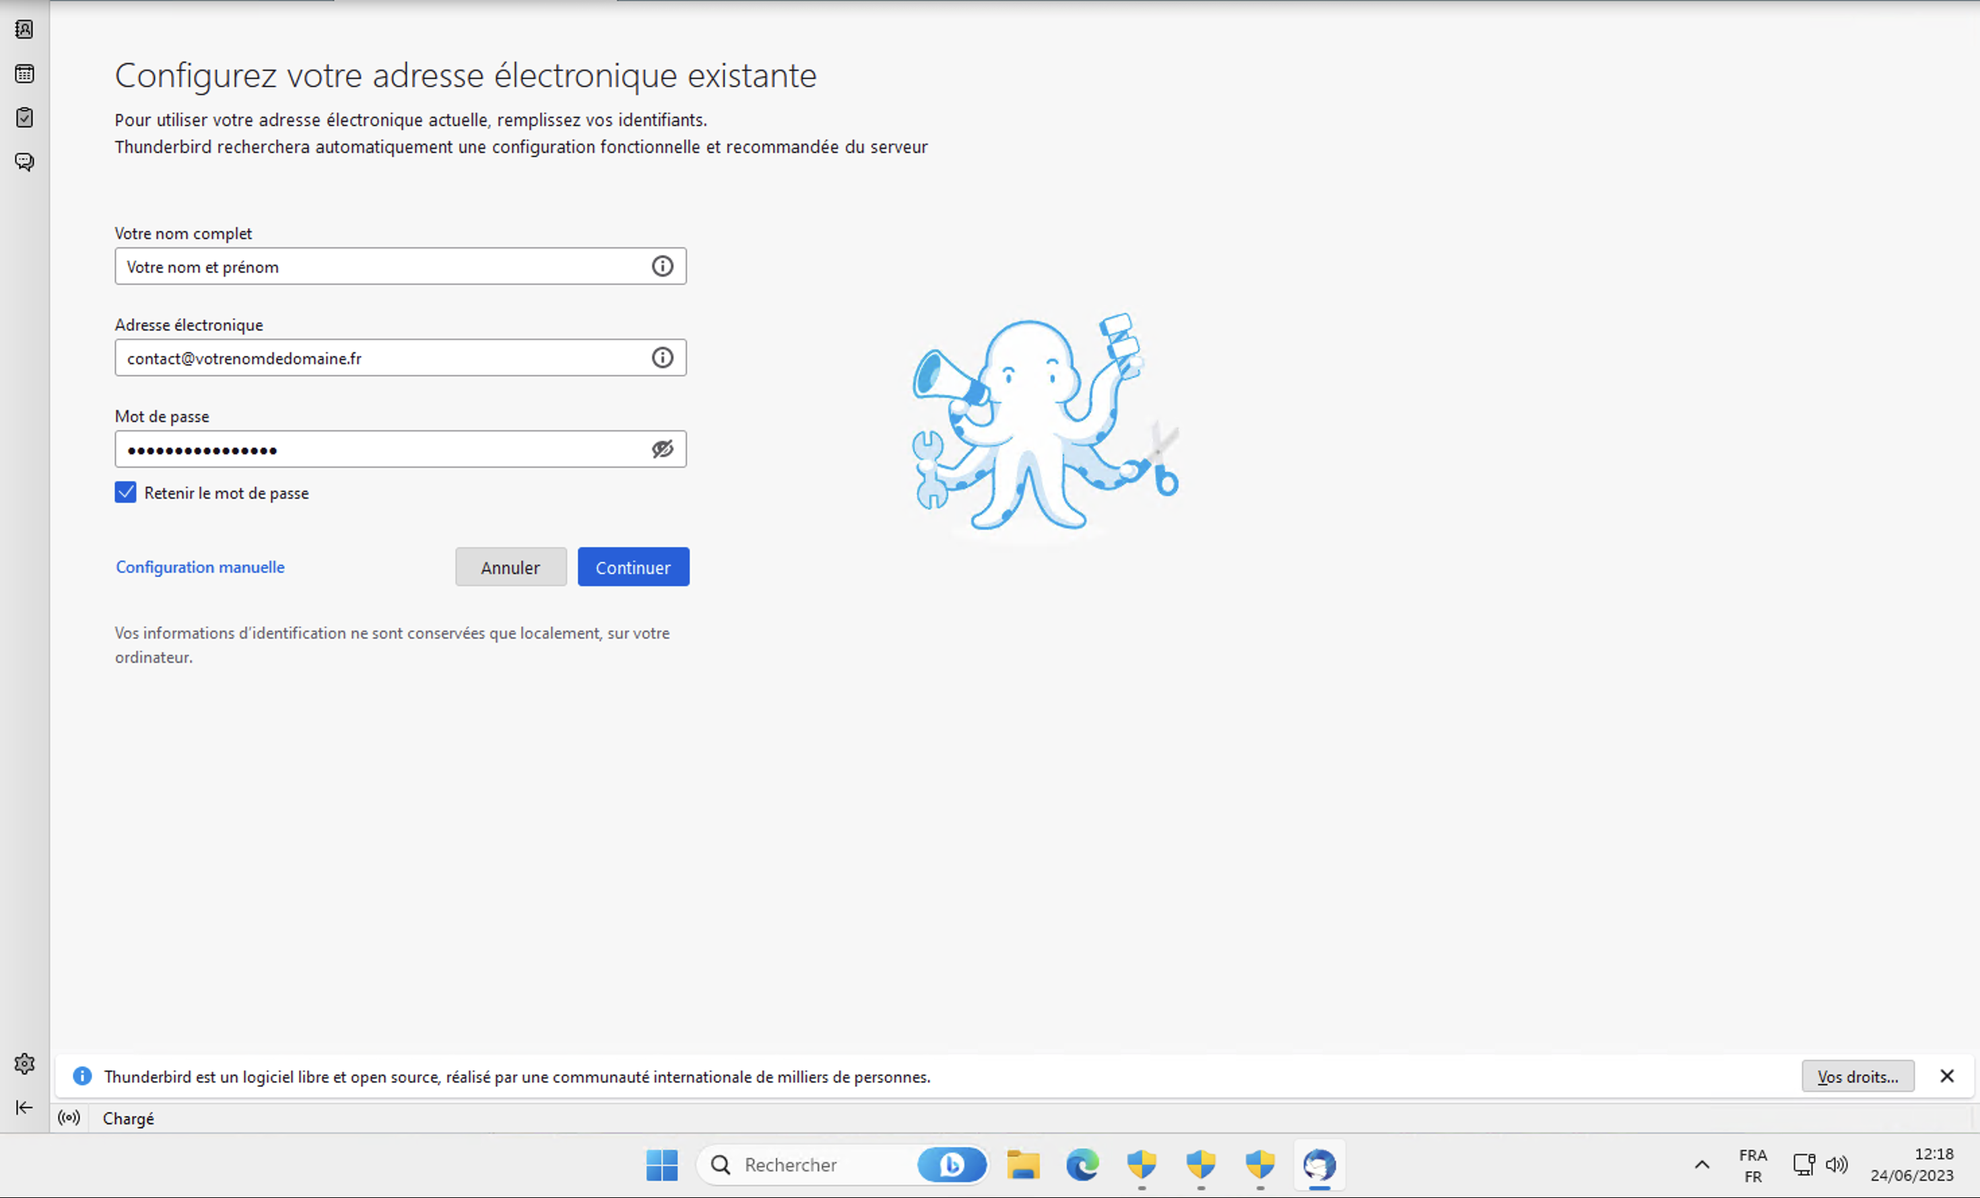Collapse the spaces toolbar arrow icon
Image resolution: width=1980 pixels, height=1198 pixels.
click(x=24, y=1107)
